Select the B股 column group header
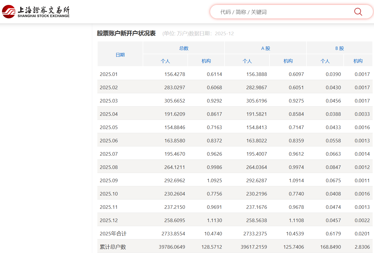Screen dimensions: 374x253 [x=339, y=48]
